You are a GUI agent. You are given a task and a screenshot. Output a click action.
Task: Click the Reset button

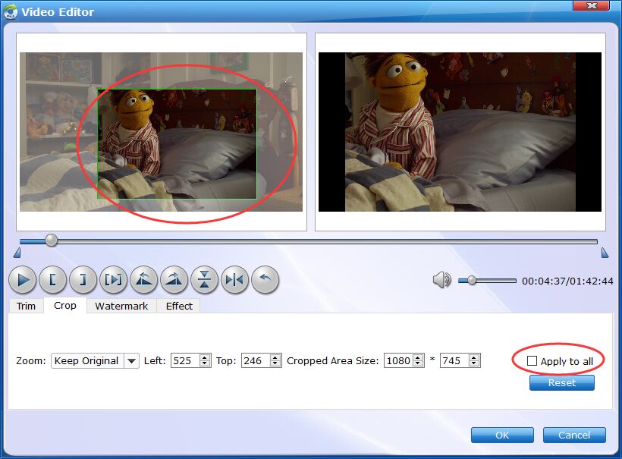point(562,383)
